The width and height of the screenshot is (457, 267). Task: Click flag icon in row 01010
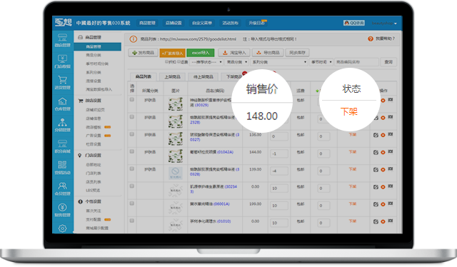coord(391,221)
